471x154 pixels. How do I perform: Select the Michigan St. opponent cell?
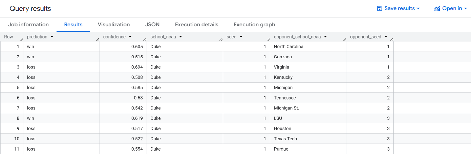pyautogui.click(x=308, y=108)
